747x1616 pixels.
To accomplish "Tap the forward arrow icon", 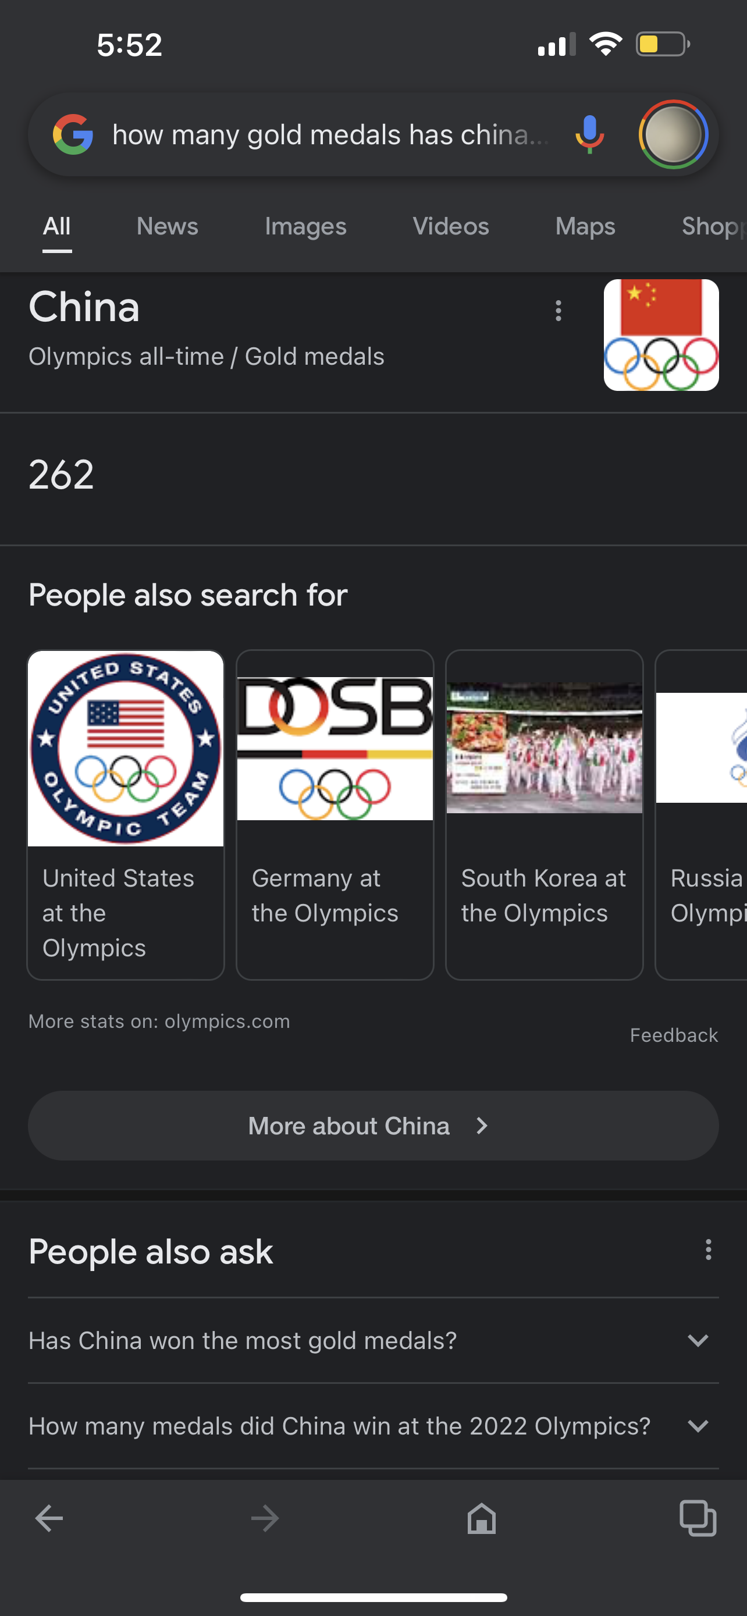I will pyautogui.click(x=265, y=1519).
